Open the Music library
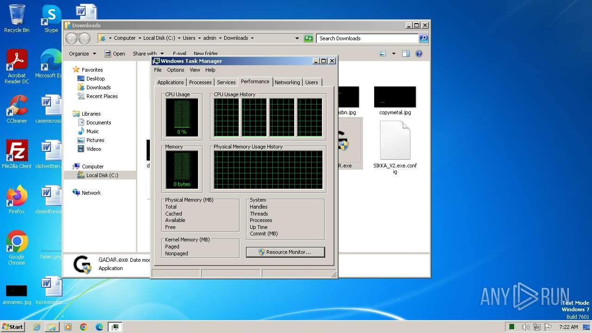Screen dimensions: 592x333 92,131
